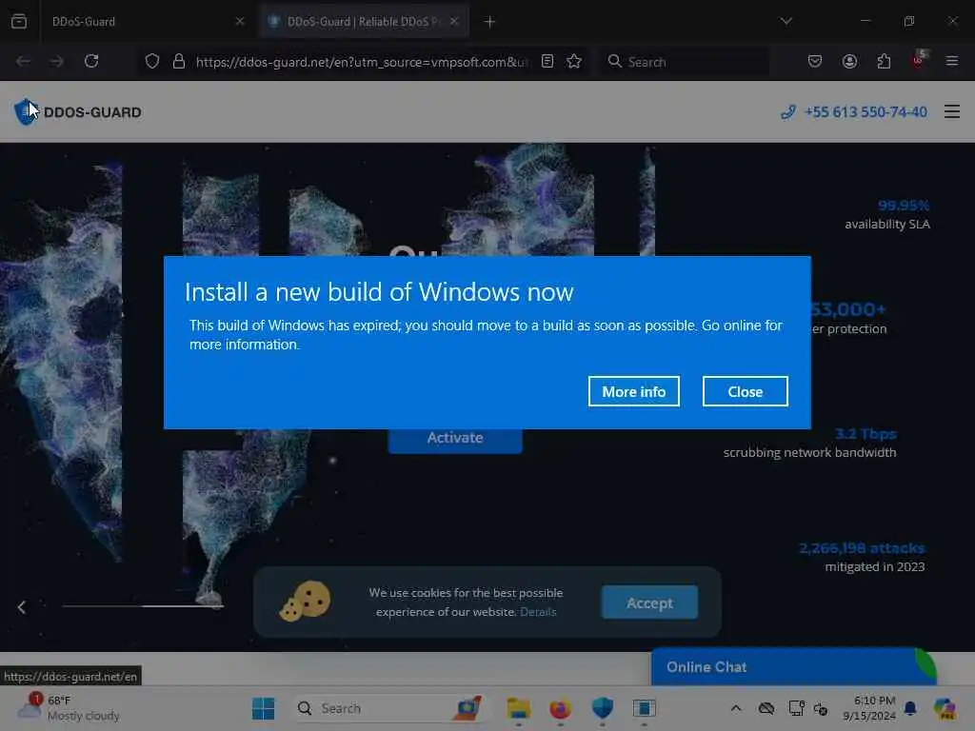Viewport: 975px width, 731px height.
Task: Open Firefox application menu
Action: point(952,61)
